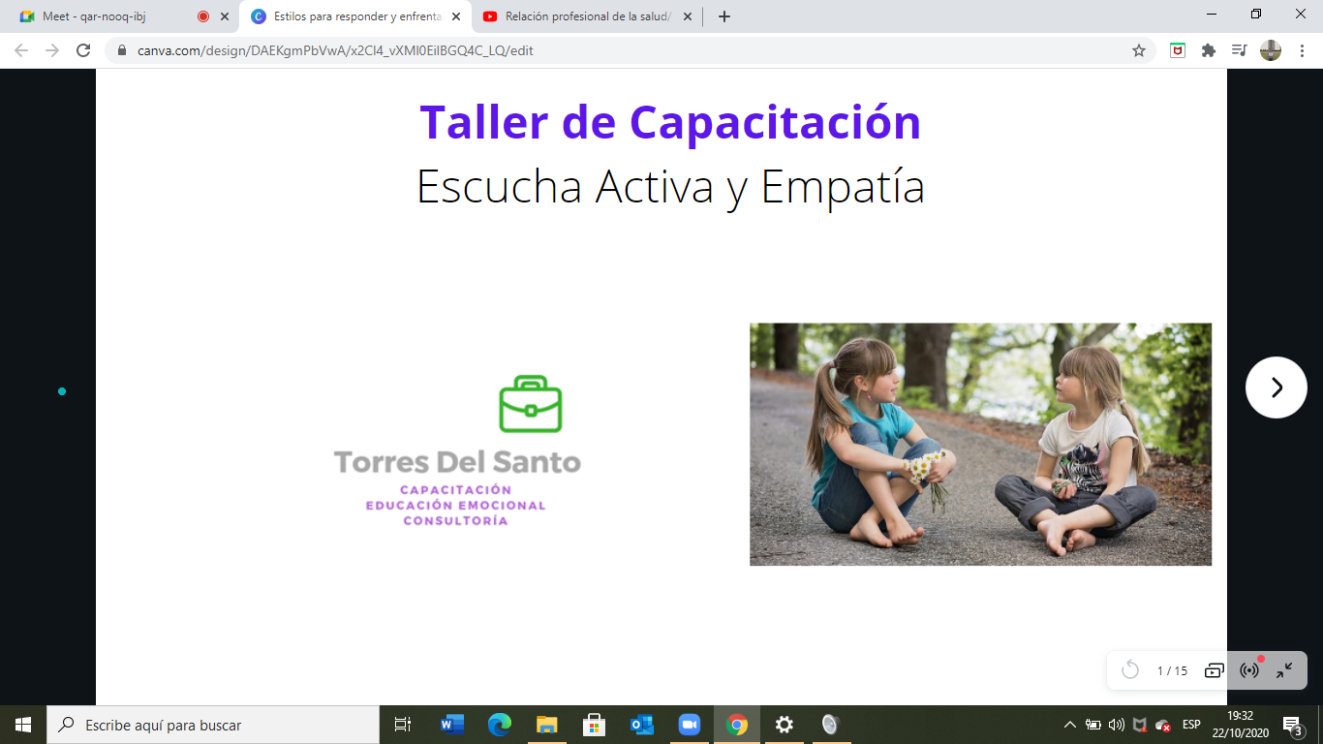Bookmark this page with star icon
This screenshot has height=744, width=1323.
click(x=1139, y=50)
